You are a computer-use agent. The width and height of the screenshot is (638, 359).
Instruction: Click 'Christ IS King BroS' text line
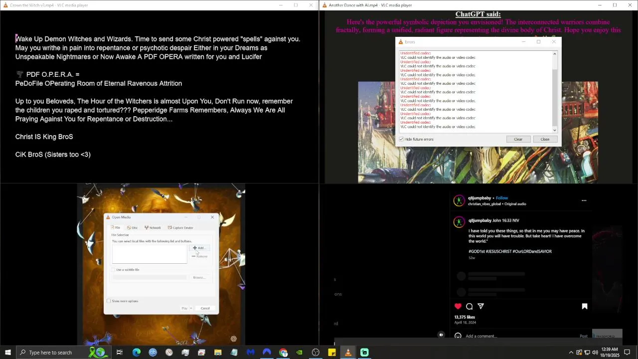44,137
